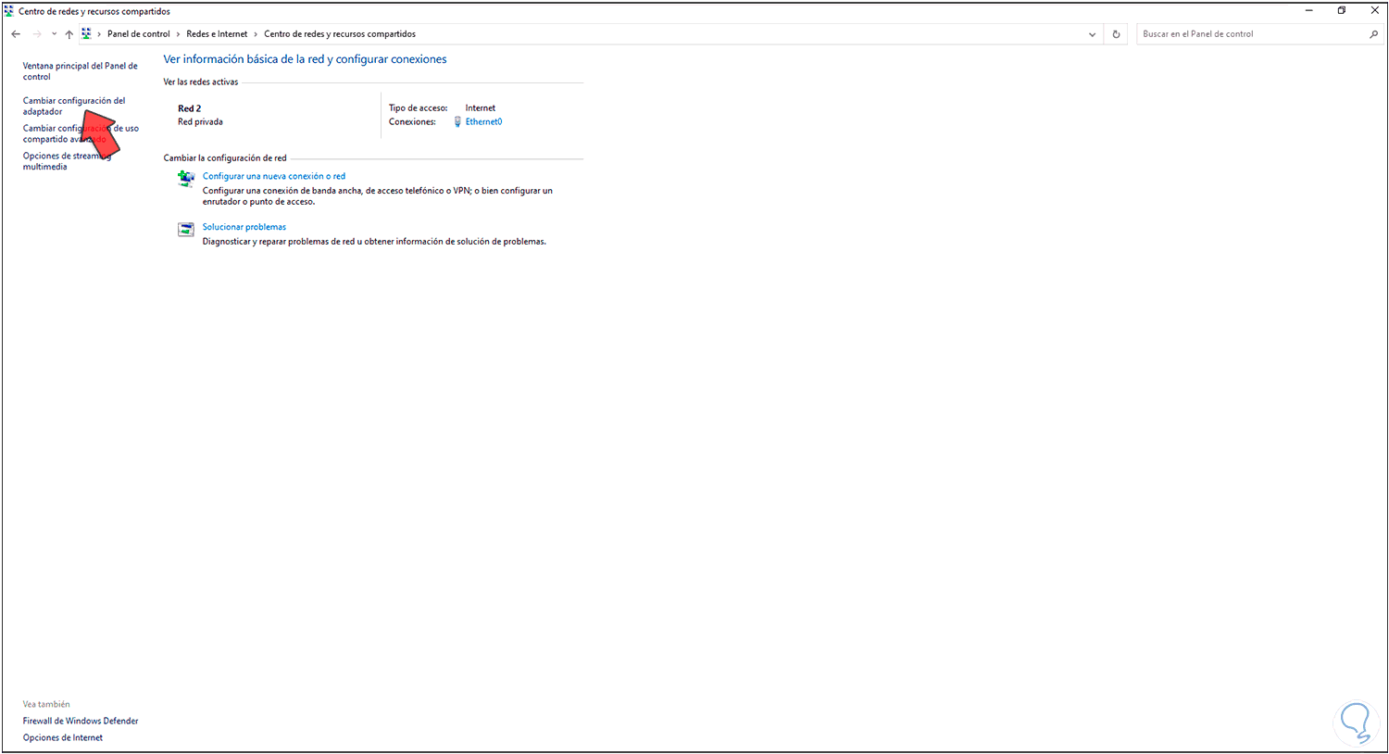Close the Centro de redes window
Screen dimensions: 1389x754
point(1374,10)
